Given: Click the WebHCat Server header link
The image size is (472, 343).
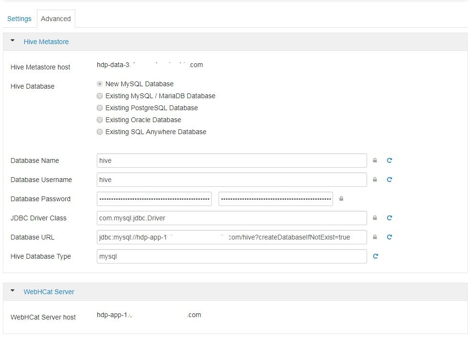Looking at the screenshot, I should [49, 292].
